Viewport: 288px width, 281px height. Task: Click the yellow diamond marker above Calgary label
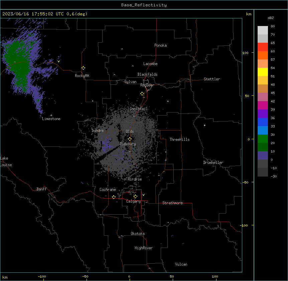(x=135, y=197)
